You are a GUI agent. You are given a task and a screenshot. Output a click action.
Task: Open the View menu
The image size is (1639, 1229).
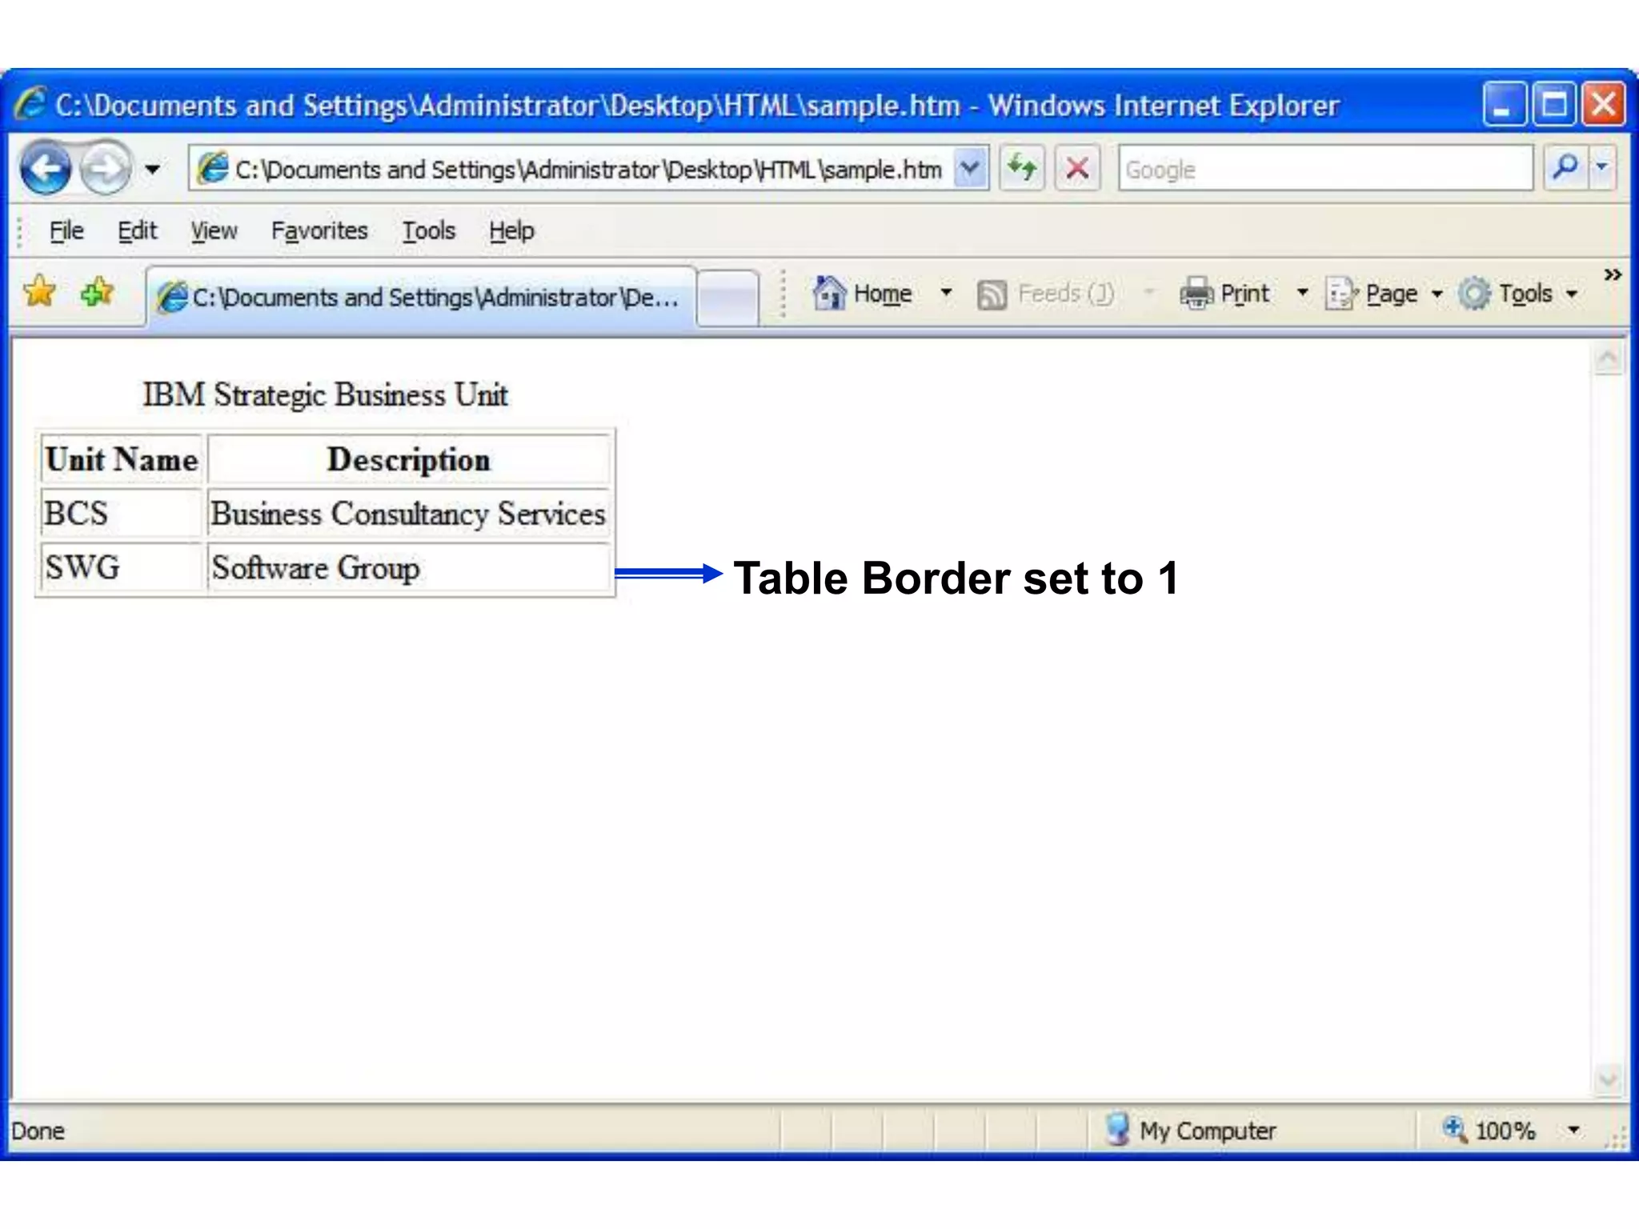pyautogui.click(x=214, y=230)
